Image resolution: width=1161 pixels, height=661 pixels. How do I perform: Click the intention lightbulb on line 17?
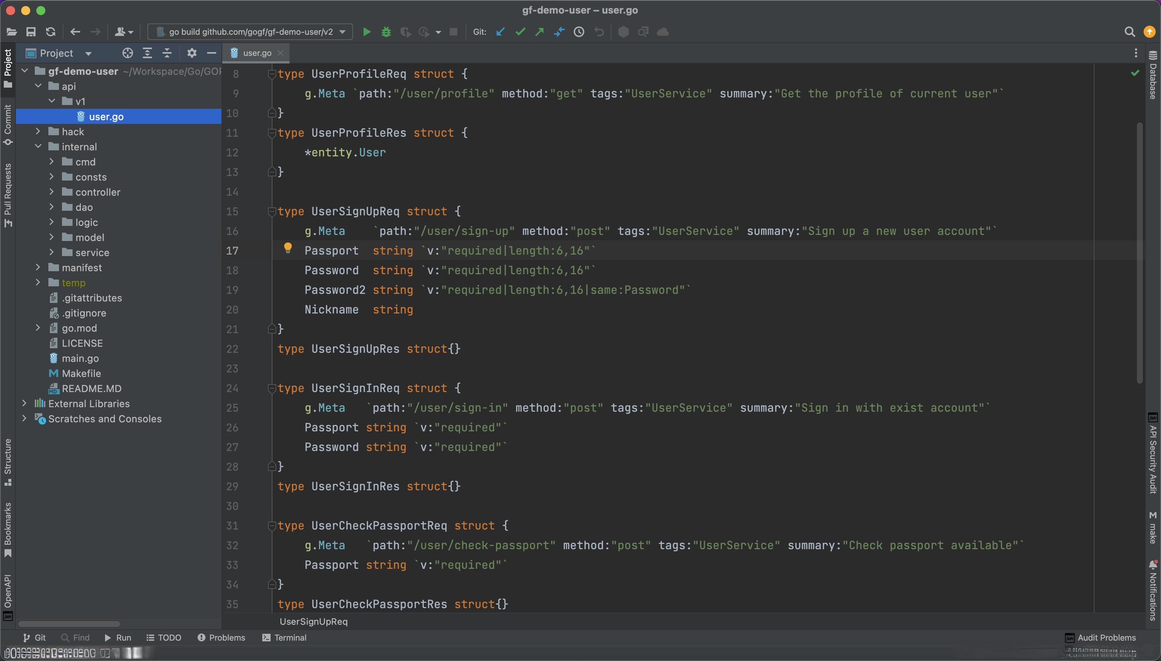coord(288,248)
